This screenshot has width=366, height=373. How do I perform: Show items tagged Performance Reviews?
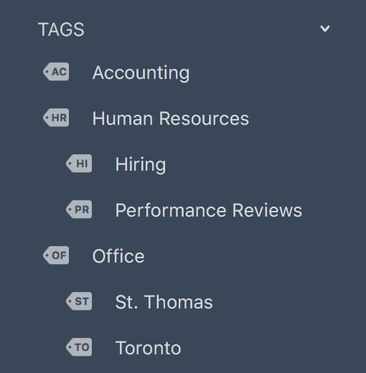[x=209, y=210]
